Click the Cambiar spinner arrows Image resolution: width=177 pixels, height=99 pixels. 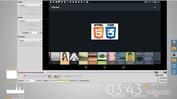[x=38, y=33]
